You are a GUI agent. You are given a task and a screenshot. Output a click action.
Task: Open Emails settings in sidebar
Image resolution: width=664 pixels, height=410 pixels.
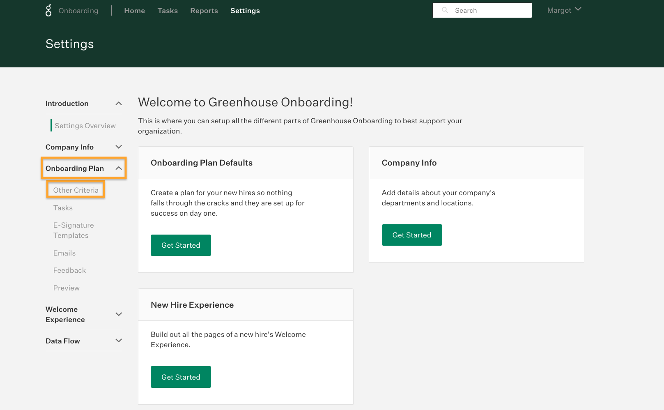64,253
